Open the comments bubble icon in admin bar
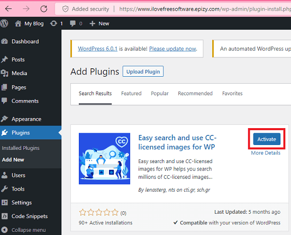The height and width of the screenshot is (235, 291). [x=72, y=24]
